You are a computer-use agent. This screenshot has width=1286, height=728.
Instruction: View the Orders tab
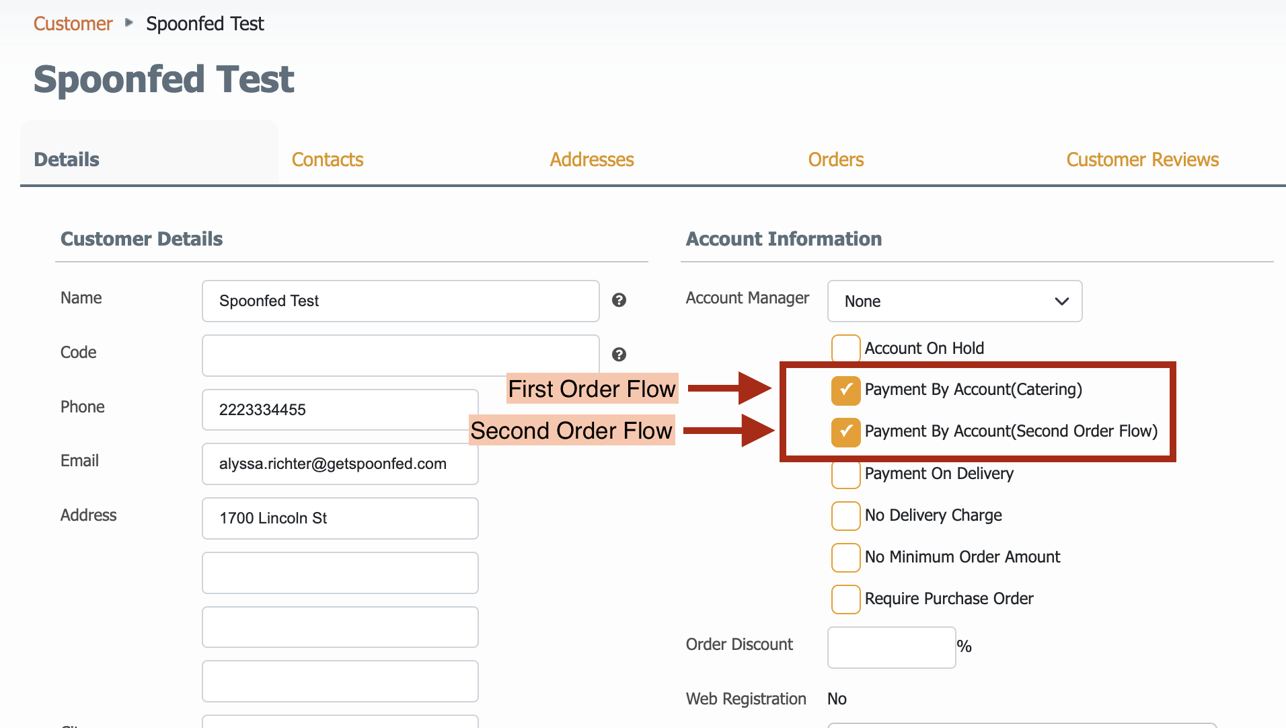click(x=835, y=159)
